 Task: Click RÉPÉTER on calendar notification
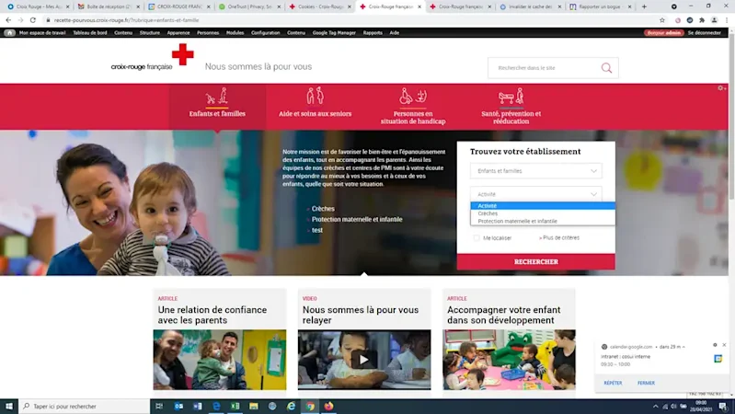tap(613, 383)
